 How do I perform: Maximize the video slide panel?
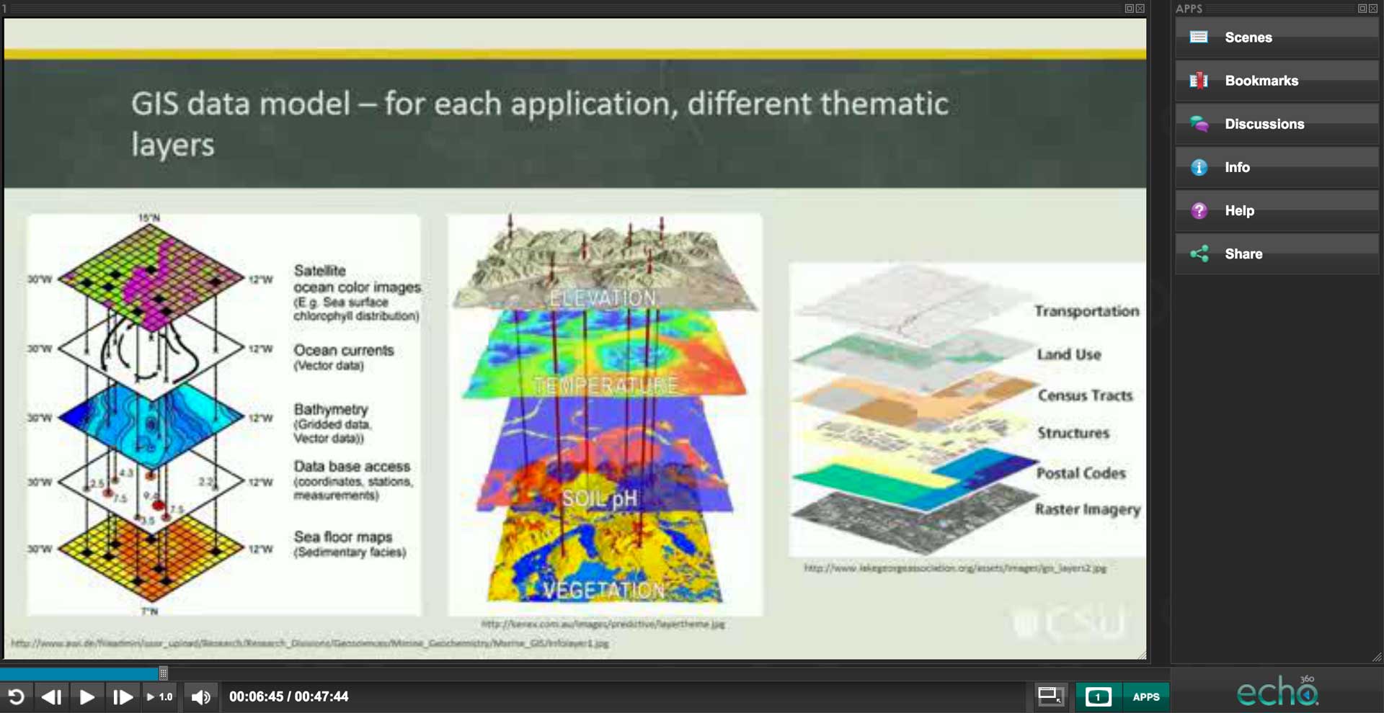1129,9
